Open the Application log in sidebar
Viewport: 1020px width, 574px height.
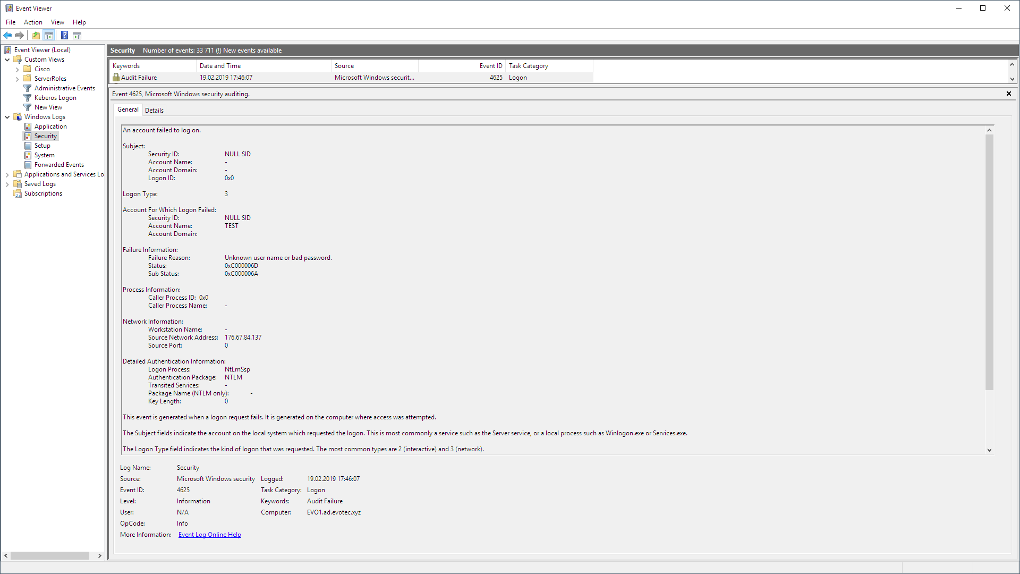click(49, 126)
